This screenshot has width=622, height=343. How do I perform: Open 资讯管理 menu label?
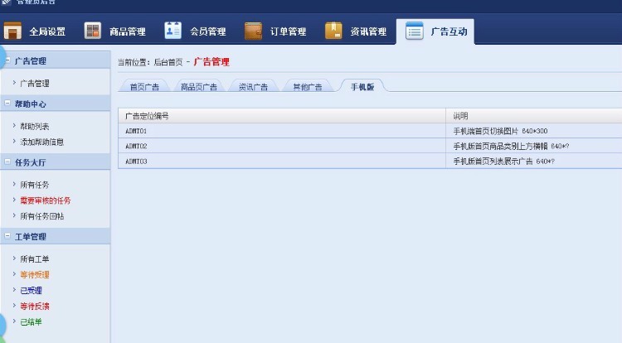pyautogui.click(x=368, y=31)
